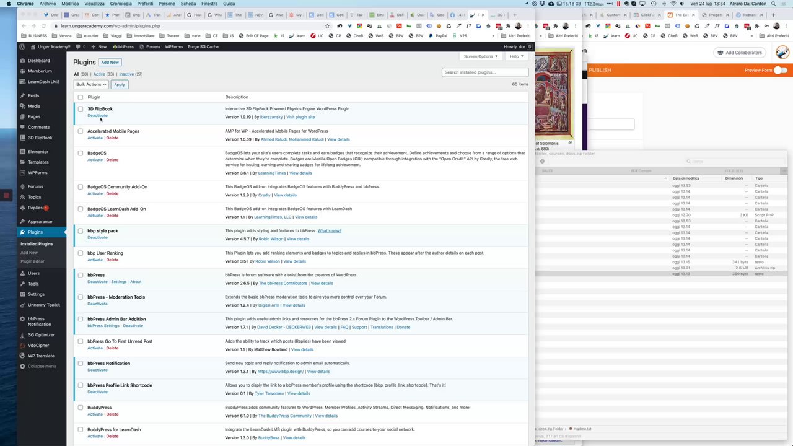Open Chrome's three-dot menu in front window
The image size is (793, 446).
(x=528, y=25)
